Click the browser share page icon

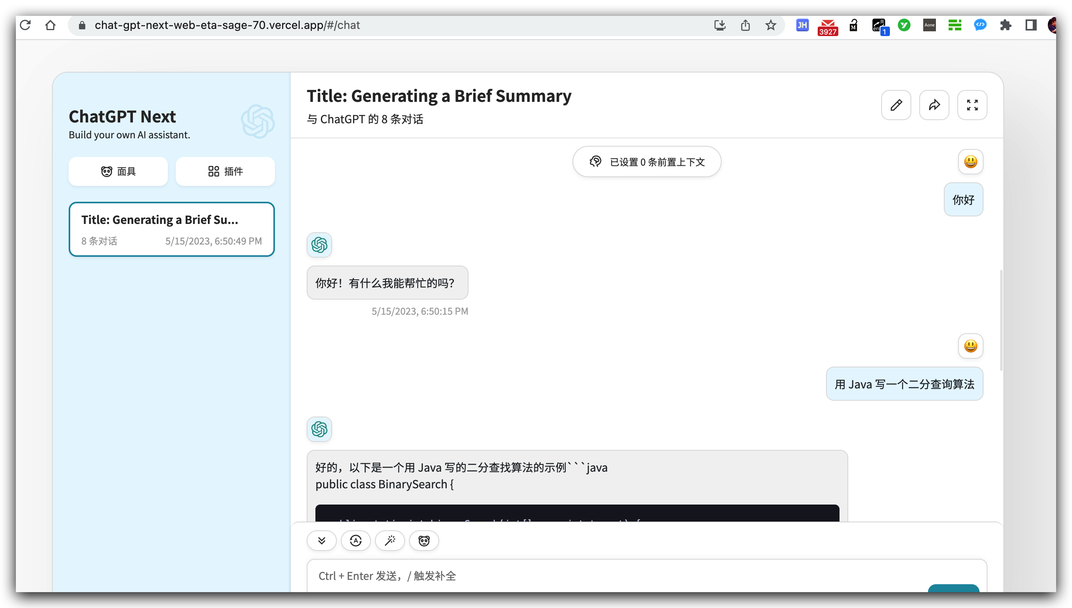pyautogui.click(x=745, y=25)
